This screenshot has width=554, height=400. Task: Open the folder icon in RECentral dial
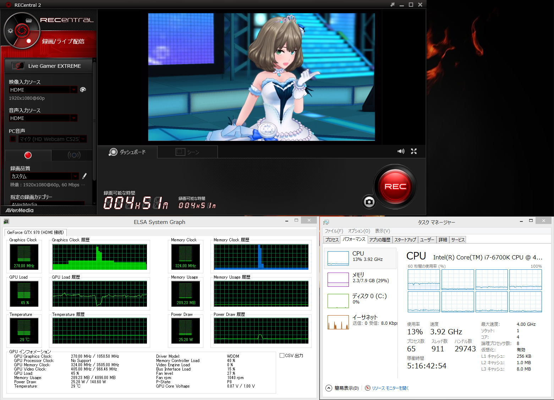(29, 20)
